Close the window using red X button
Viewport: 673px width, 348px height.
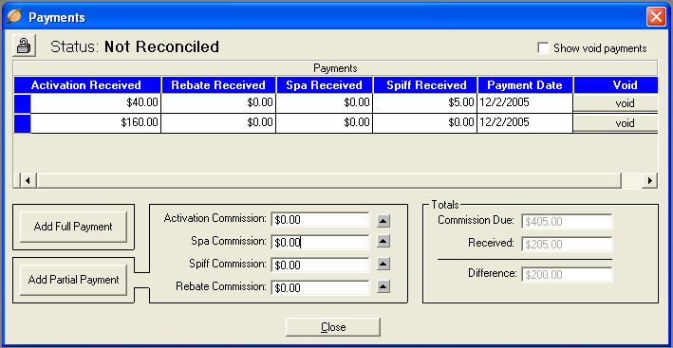tap(656, 17)
